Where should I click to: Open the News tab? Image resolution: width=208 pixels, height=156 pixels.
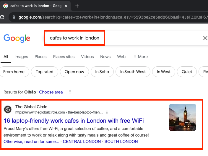click(x=105, y=57)
